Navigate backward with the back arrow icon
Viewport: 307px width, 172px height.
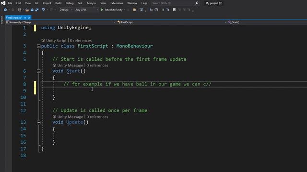[x=5, y=10]
